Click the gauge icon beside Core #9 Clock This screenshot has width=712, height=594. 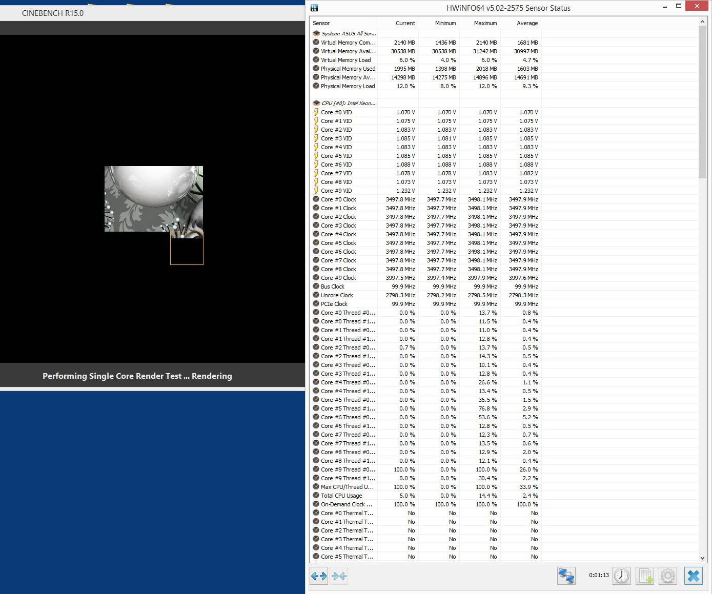click(316, 277)
